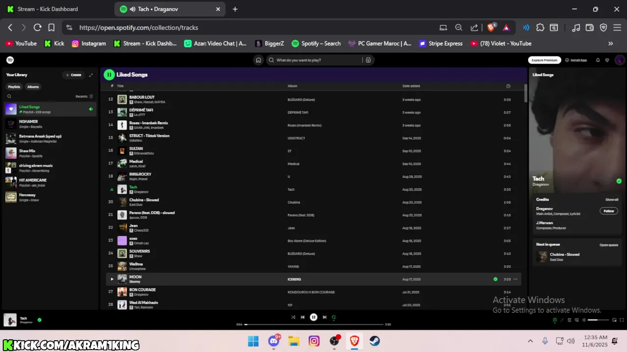This screenshot has width=627, height=352.
Task: Sort by duration clock icon column header
Action: coord(508,86)
